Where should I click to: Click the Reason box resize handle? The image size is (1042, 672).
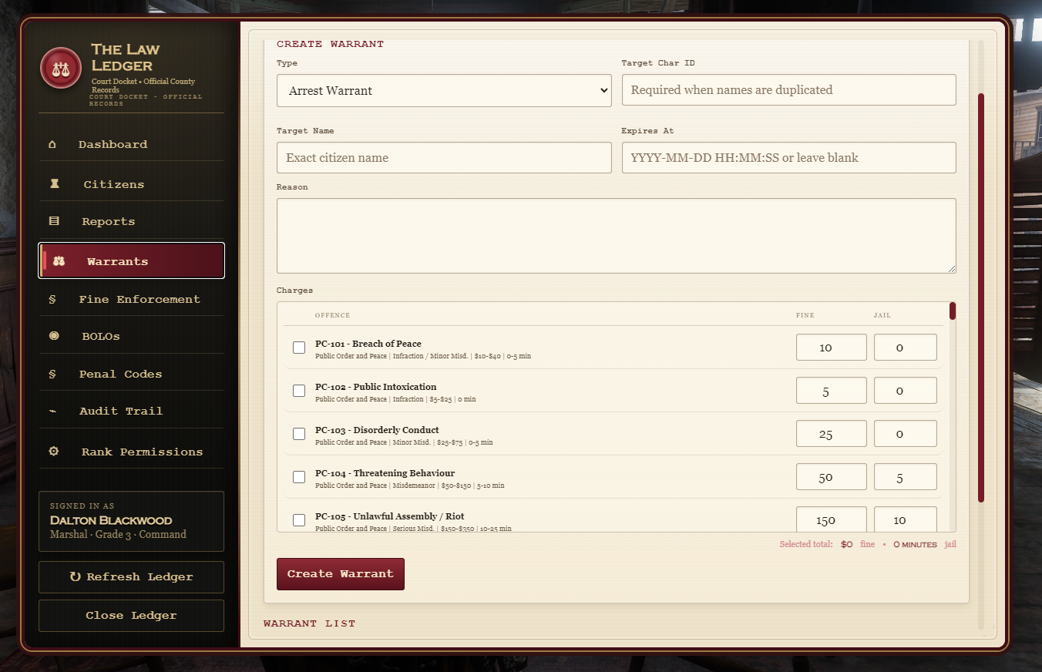coord(952,268)
